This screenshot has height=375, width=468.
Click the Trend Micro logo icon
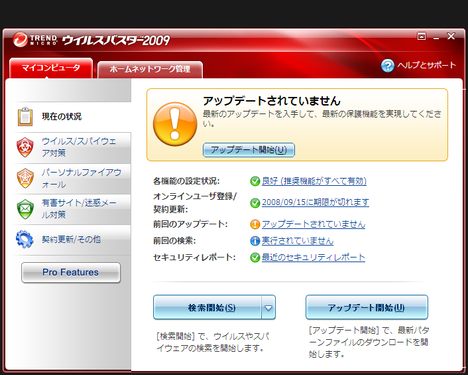click(x=21, y=39)
